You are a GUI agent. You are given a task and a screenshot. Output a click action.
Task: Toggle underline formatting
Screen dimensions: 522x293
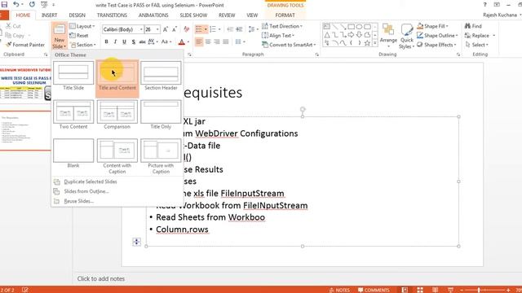pos(124,42)
